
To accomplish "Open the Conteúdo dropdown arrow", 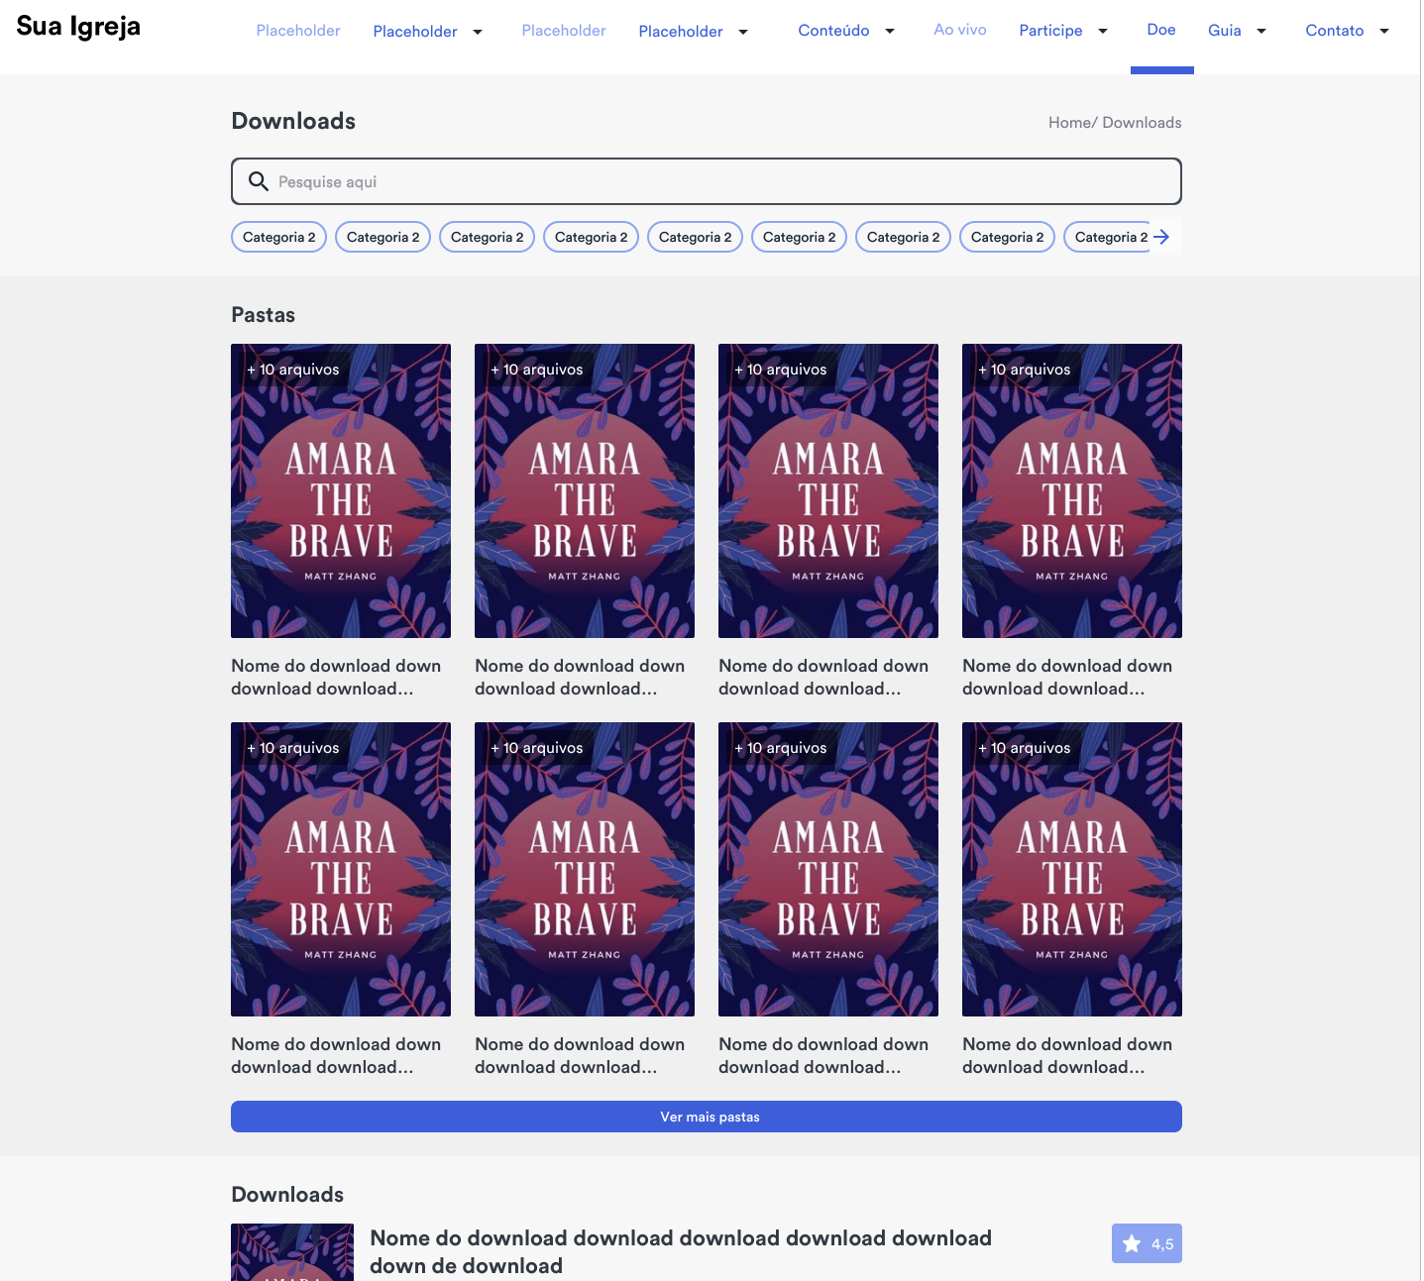I will [890, 31].
